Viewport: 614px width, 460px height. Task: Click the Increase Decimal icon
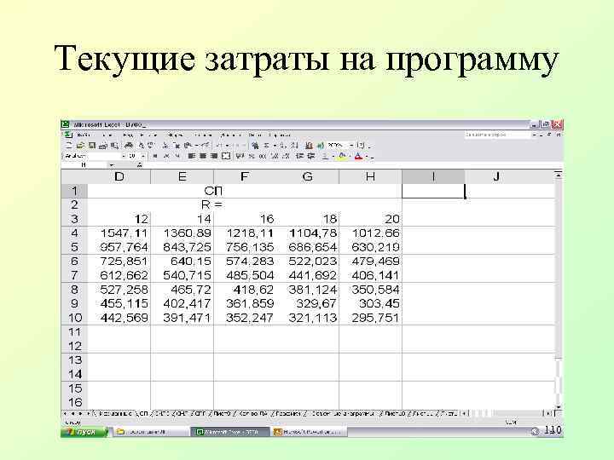point(275,156)
